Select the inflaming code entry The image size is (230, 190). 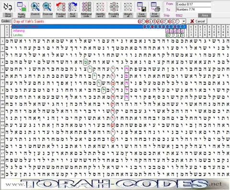pyautogui.click(x=99, y=31)
